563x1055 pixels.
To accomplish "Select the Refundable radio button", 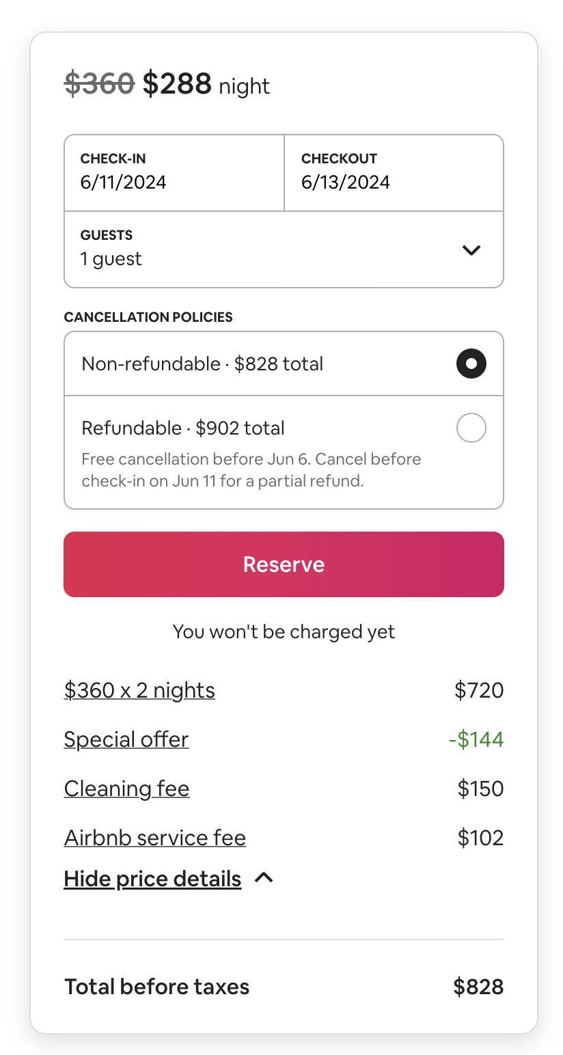I will pos(471,428).
